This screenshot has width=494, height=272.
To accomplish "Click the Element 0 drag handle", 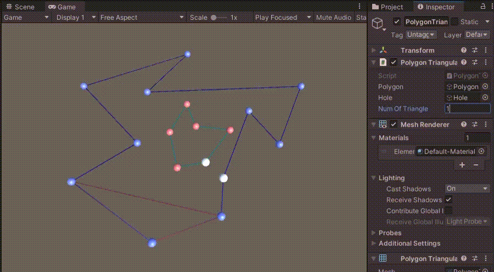I will click(384, 151).
